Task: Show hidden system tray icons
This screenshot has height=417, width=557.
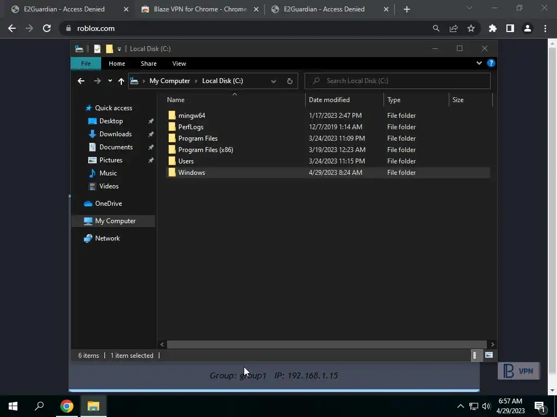Action: click(460, 406)
